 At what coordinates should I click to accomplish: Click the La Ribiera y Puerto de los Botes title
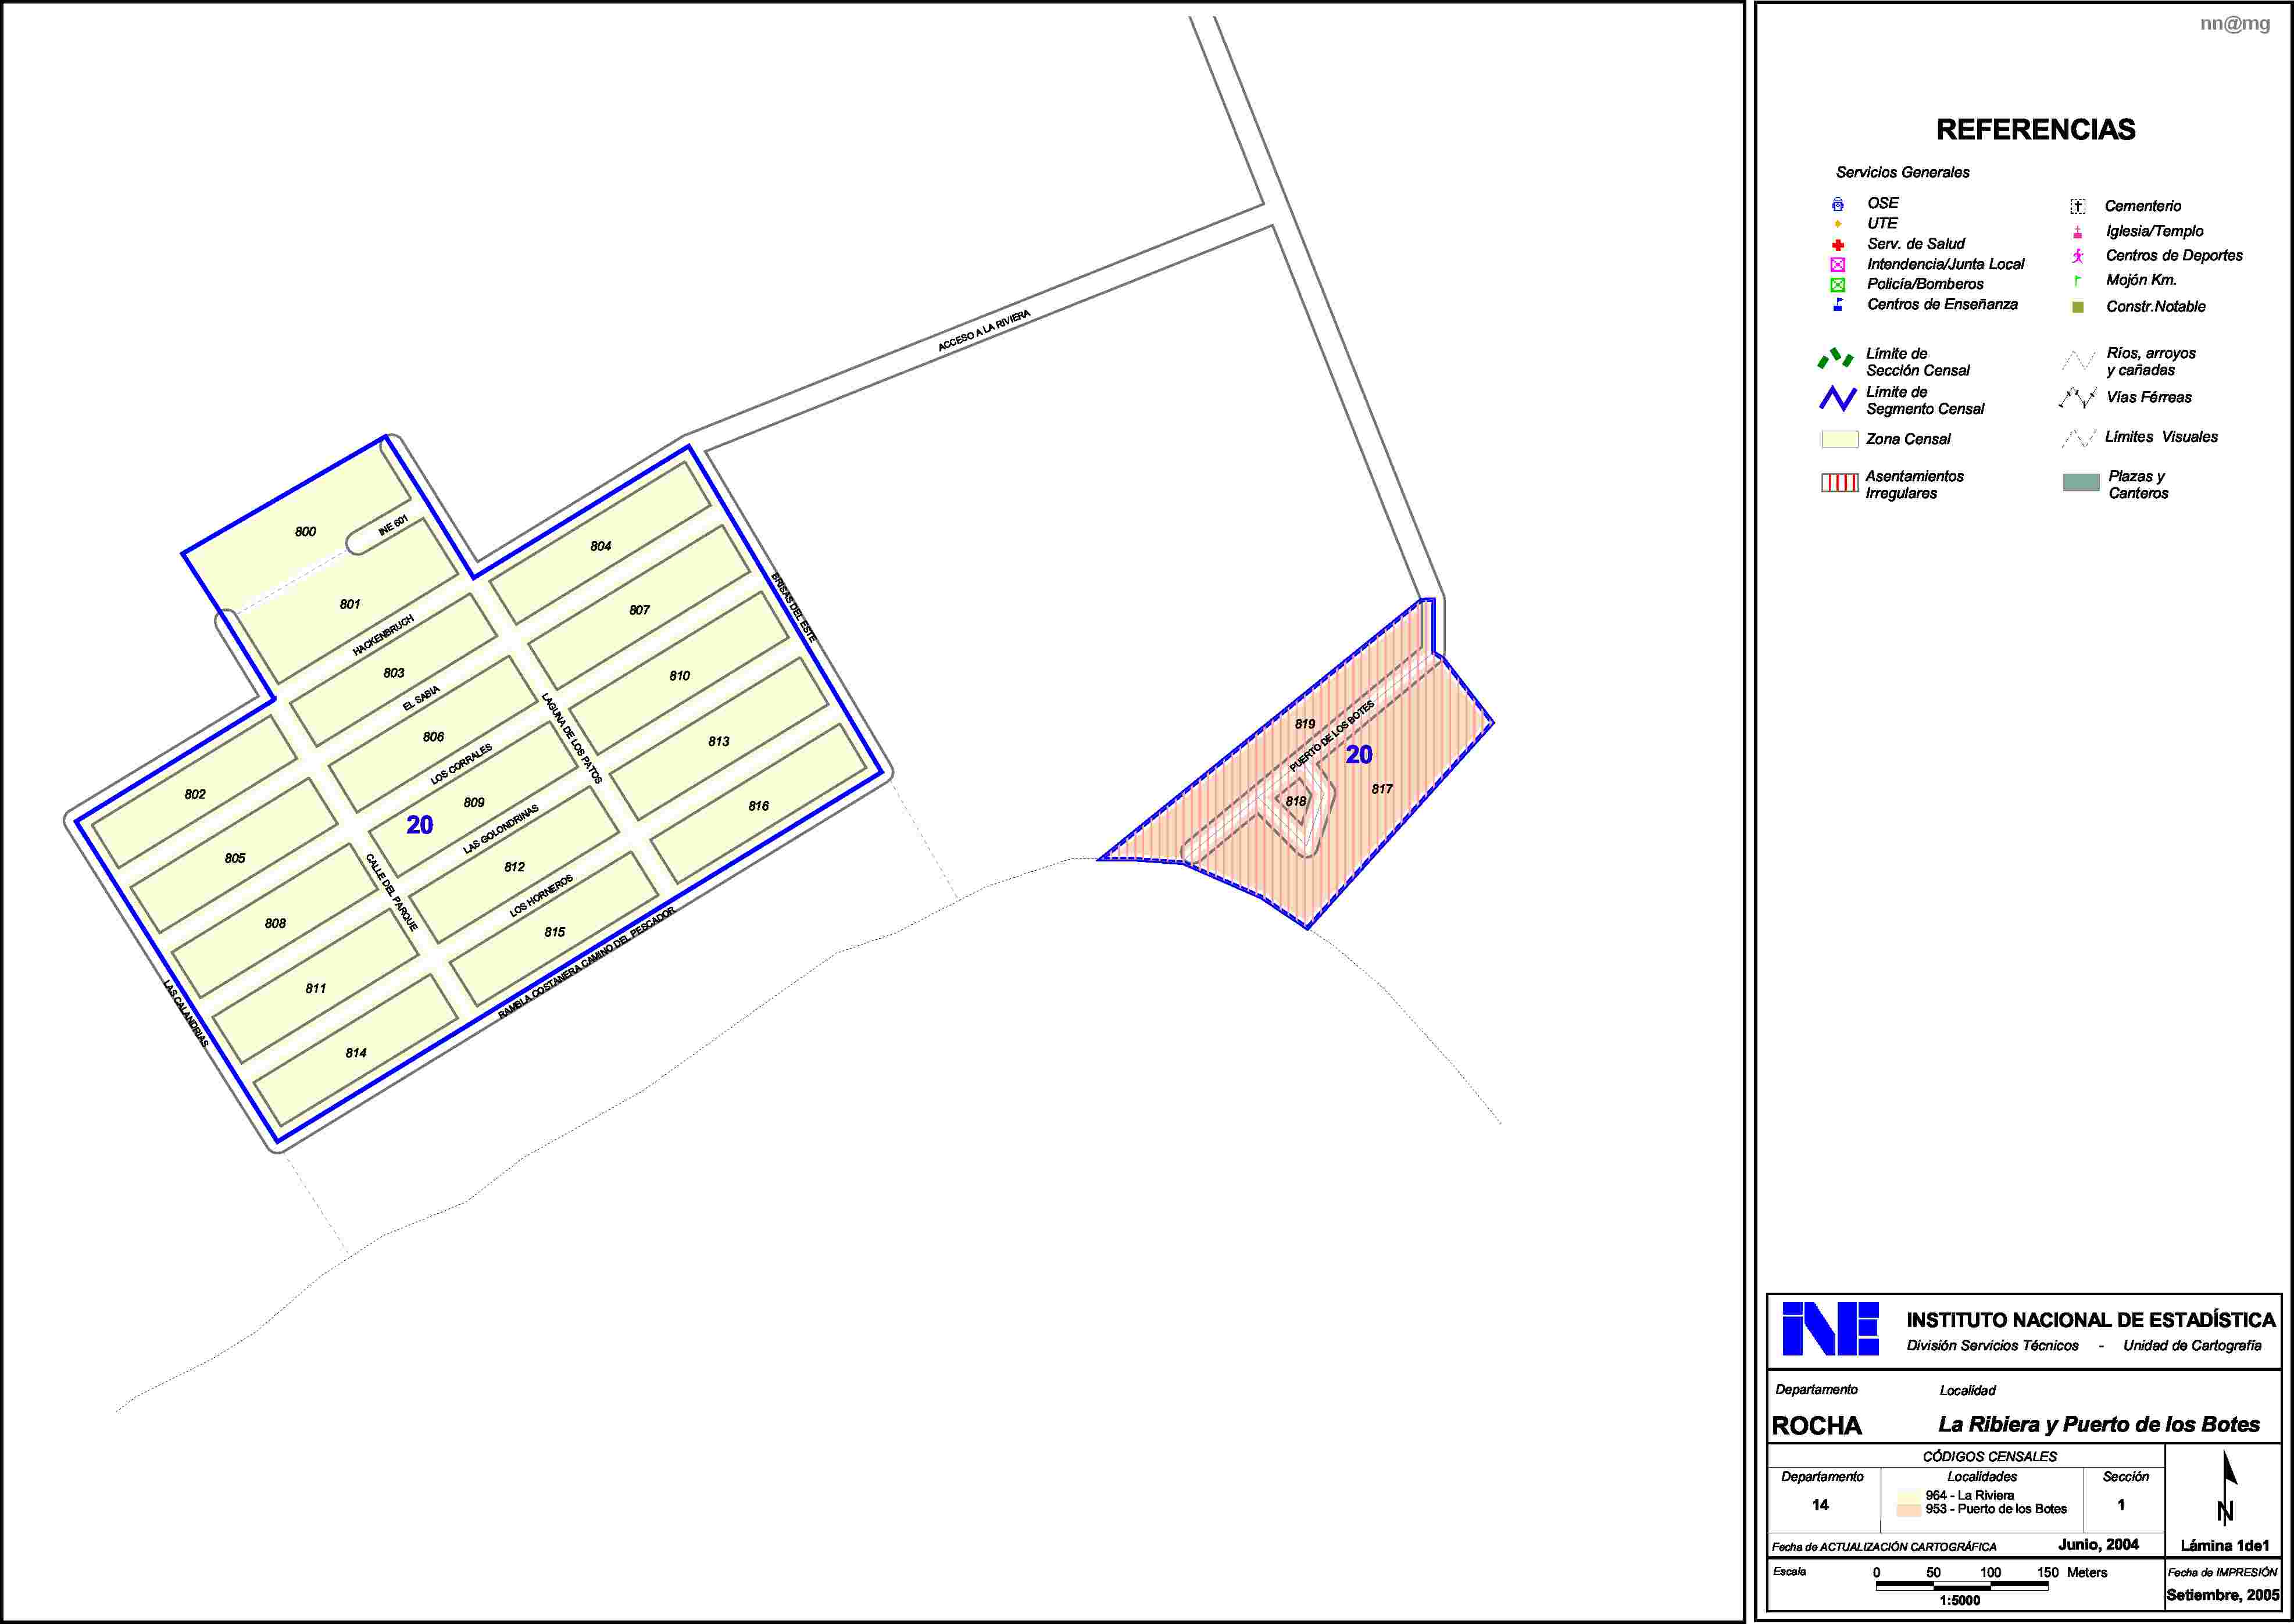click(2098, 1424)
